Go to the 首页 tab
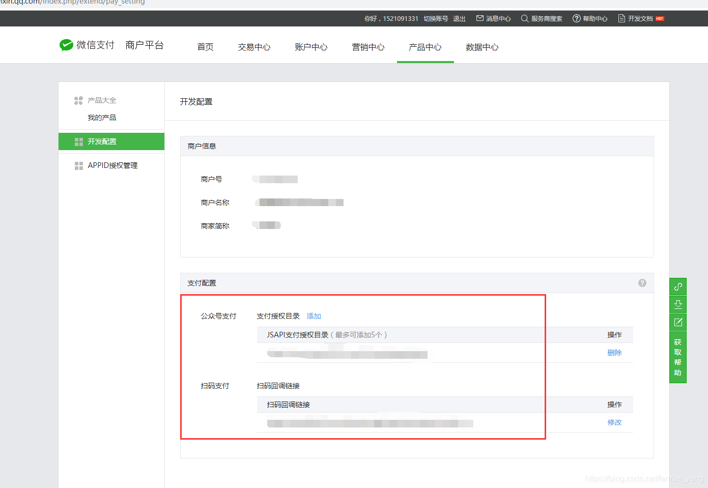The height and width of the screenshot is (488, 708). click(x=206, y=47)
